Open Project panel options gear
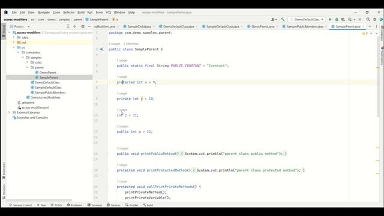Viewport: 384px width, 216px height. tap(83, 26)
